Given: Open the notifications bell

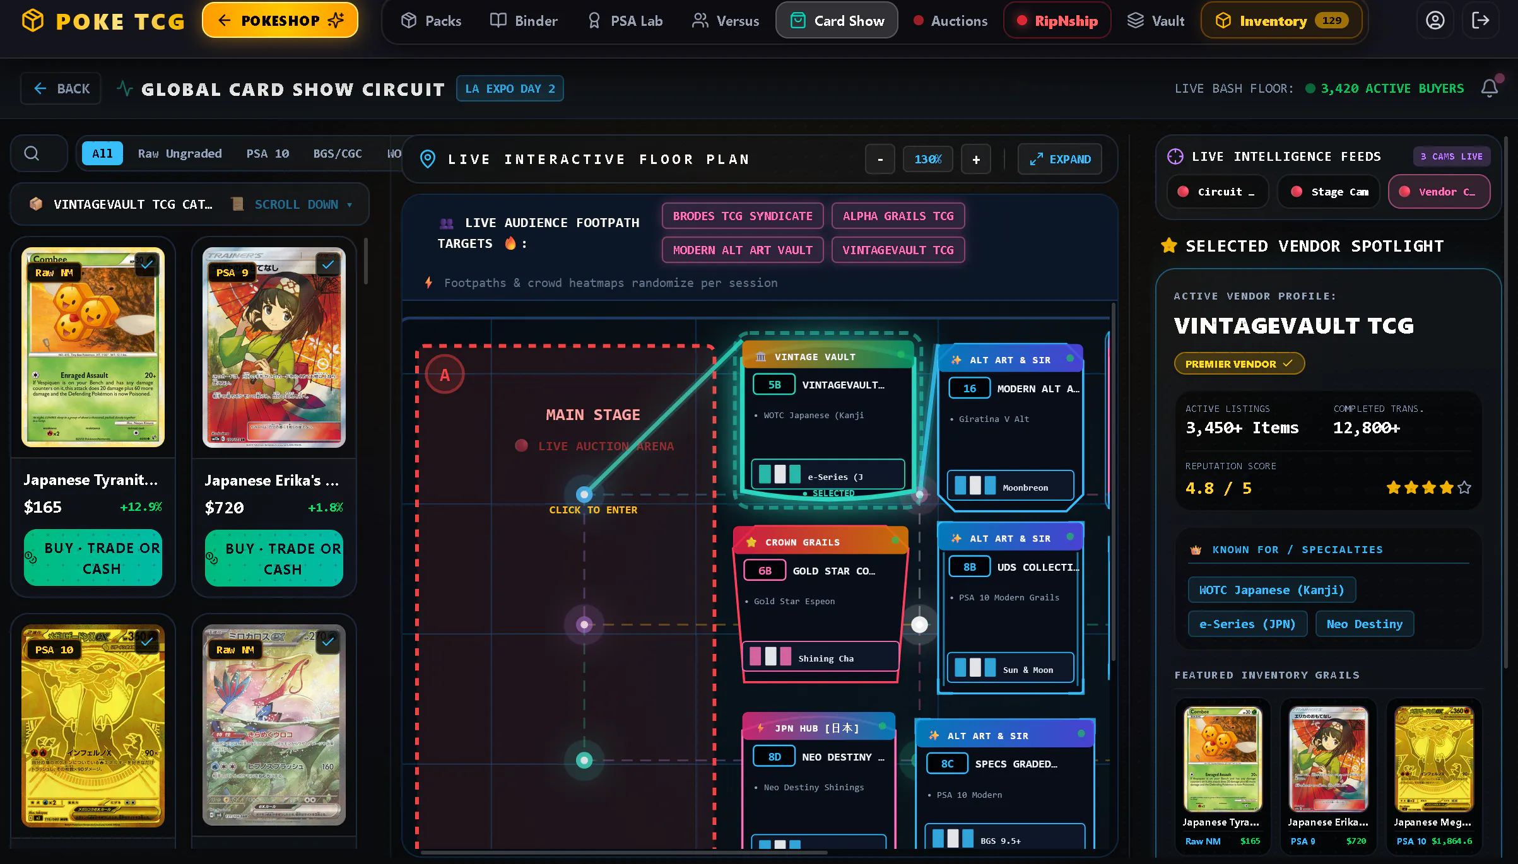Looking at the screenshot, I should point(1490,88).
